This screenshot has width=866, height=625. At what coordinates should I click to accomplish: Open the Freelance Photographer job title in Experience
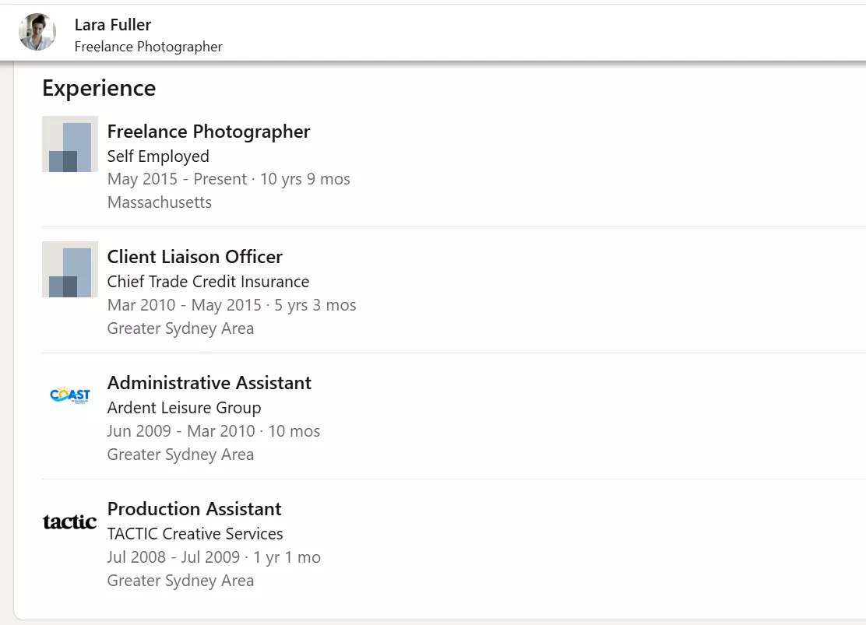pos(209,132)
